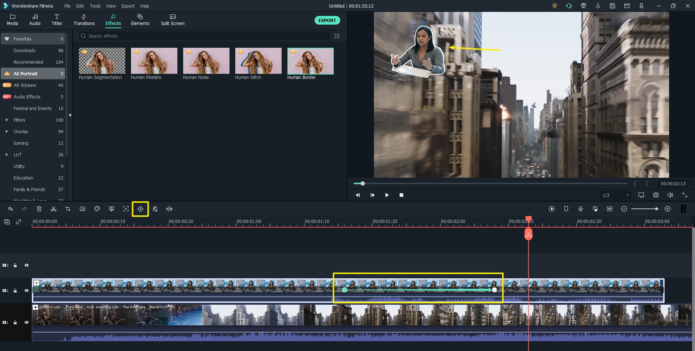This screenshot has width=695, height=351.
Task: Open the Audio mixer icon
Action: [x=595, y=209]
